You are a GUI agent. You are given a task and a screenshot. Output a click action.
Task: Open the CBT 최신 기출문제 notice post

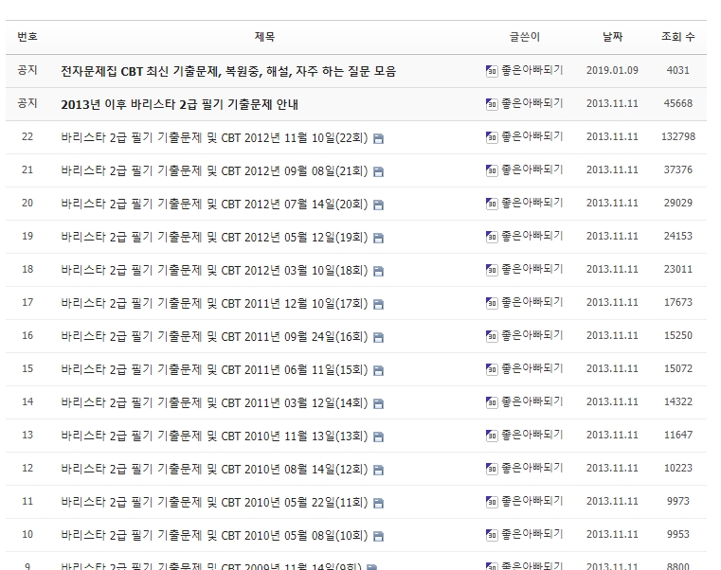(x=228, y=71)
